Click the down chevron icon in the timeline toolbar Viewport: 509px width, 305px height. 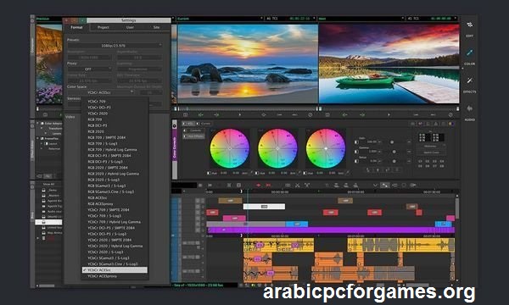tap(375, 185)
